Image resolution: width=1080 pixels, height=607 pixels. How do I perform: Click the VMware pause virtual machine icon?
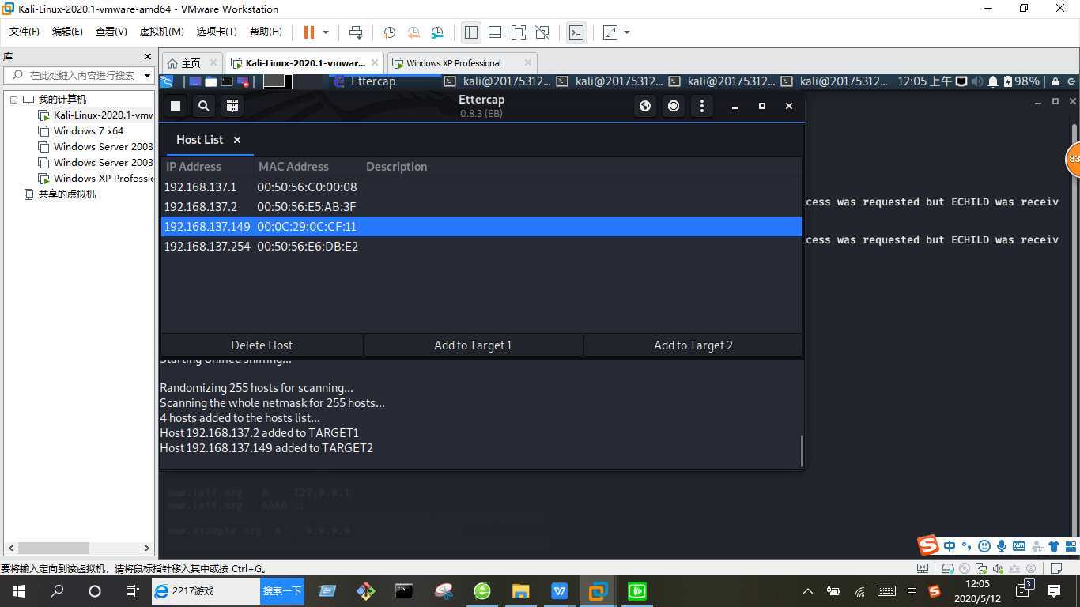pos(309,32)
